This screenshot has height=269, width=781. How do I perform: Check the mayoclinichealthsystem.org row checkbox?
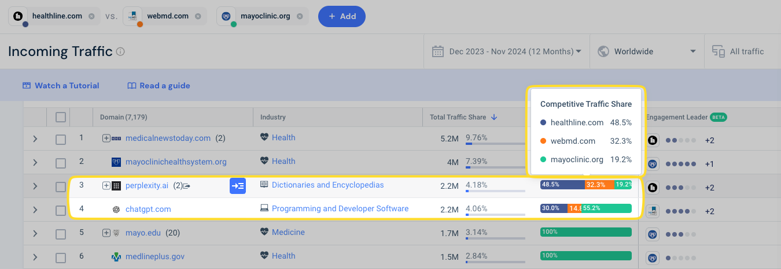[x=61, y=163]
